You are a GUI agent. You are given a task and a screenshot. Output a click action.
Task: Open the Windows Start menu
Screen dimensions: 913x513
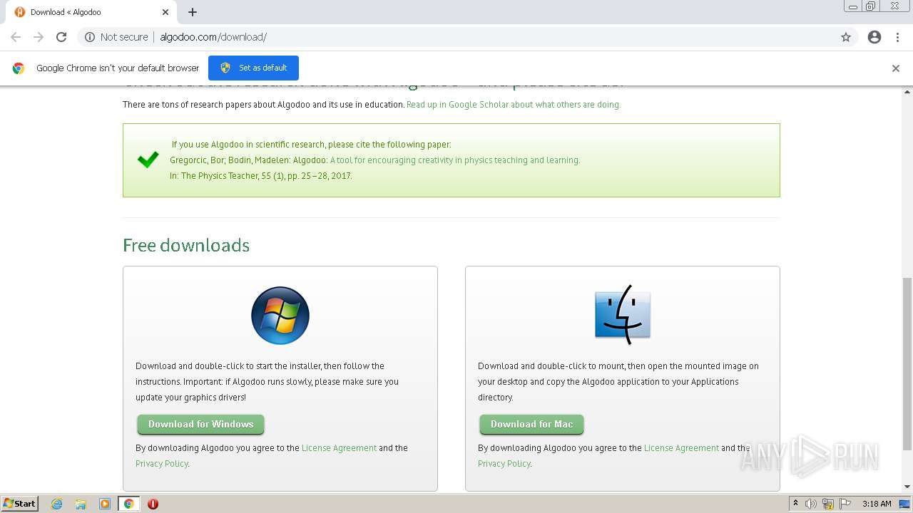(19, 504)
